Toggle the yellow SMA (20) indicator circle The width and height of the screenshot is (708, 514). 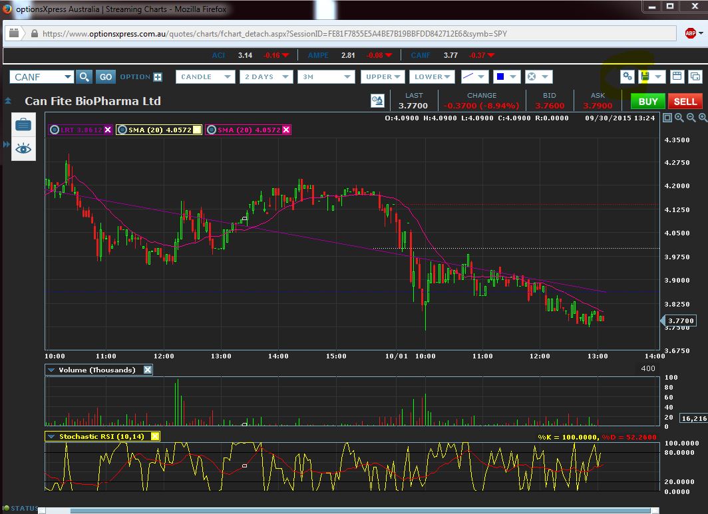(x=124, y=130)
